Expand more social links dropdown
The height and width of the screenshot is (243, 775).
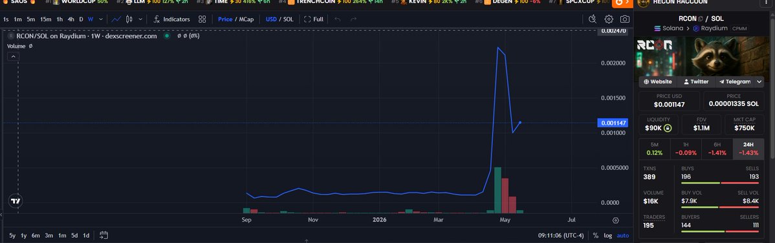759,81
